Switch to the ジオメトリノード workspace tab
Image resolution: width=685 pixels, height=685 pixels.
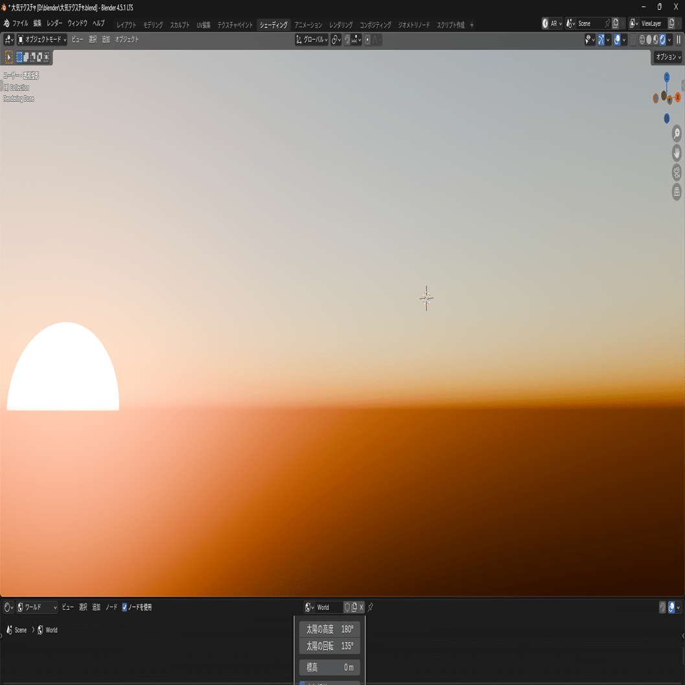[x=413, y=25]
